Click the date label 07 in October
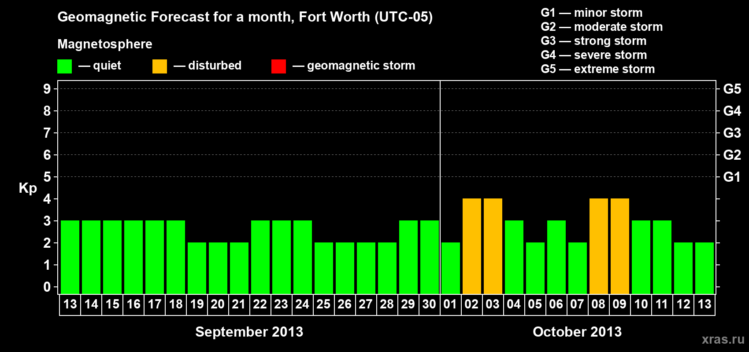This screenshot has height=352, width=749. [578, 304]
